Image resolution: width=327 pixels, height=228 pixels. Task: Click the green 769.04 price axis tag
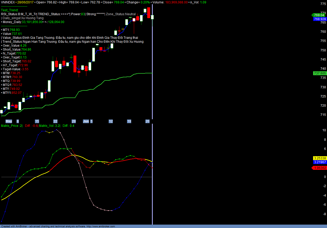point(319,15)
